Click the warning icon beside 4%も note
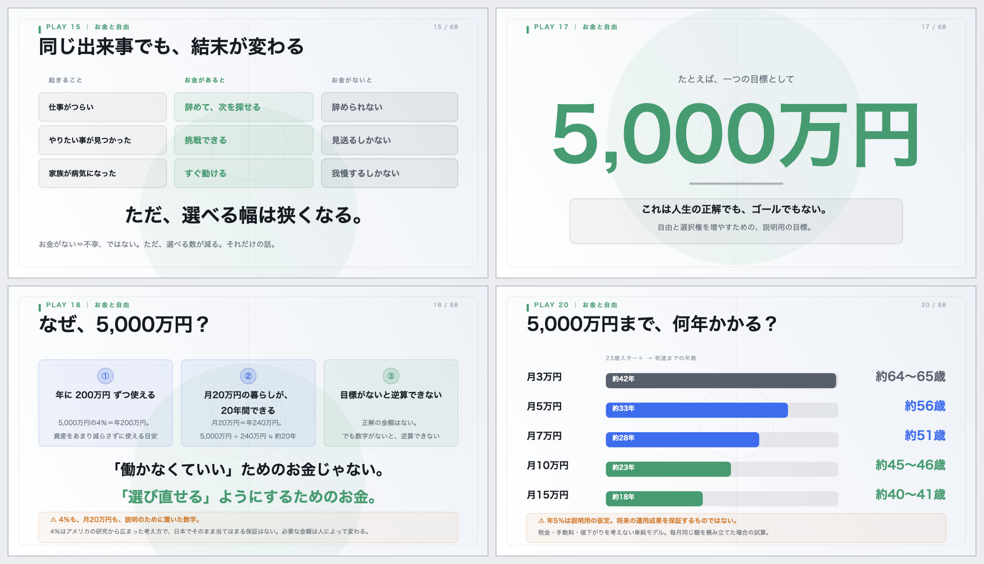Screen dimensions: 984x564 [x=53, y=519]
